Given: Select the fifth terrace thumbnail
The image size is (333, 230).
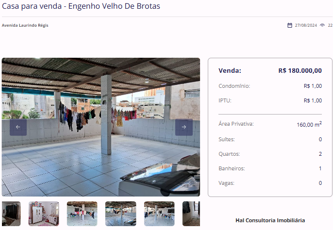Looking at the screenshot, I should pyautogui.click(x=159, y=214).
